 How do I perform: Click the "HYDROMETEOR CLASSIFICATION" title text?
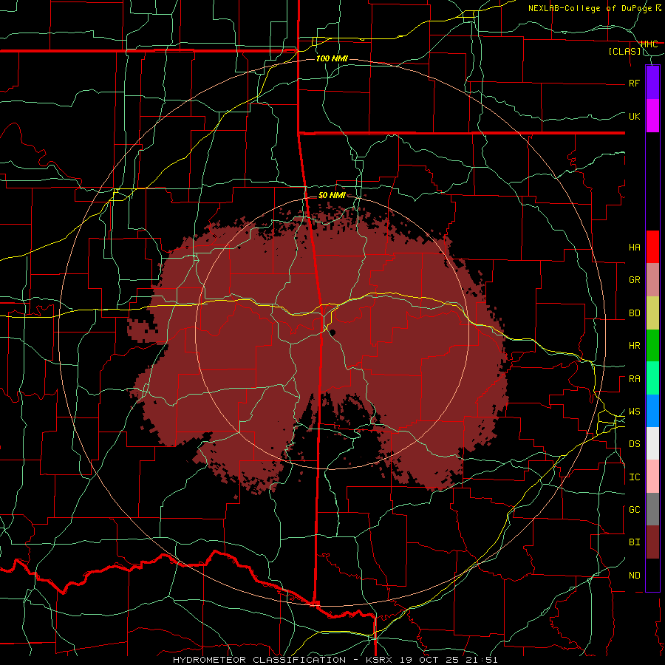coord(259,660)
